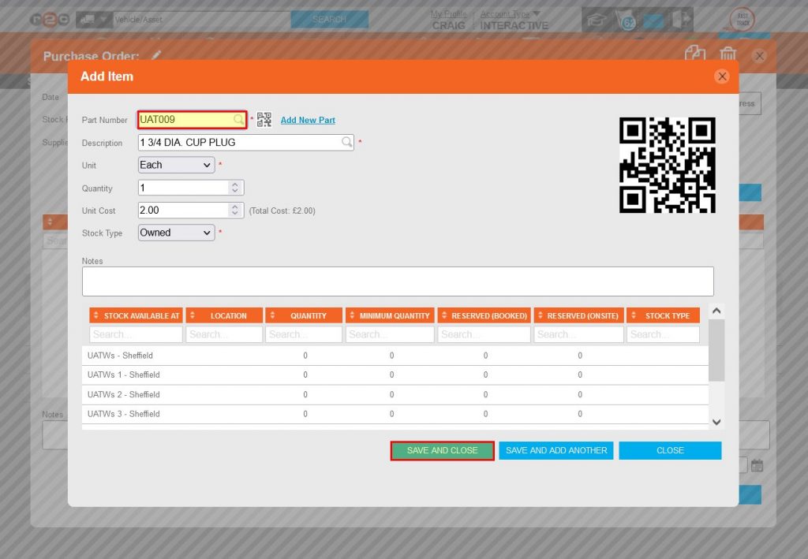The width and height of the screenshot is (808, 559).
Task: Click the trash icon on Purchase Order header
Action: [728, 54]
